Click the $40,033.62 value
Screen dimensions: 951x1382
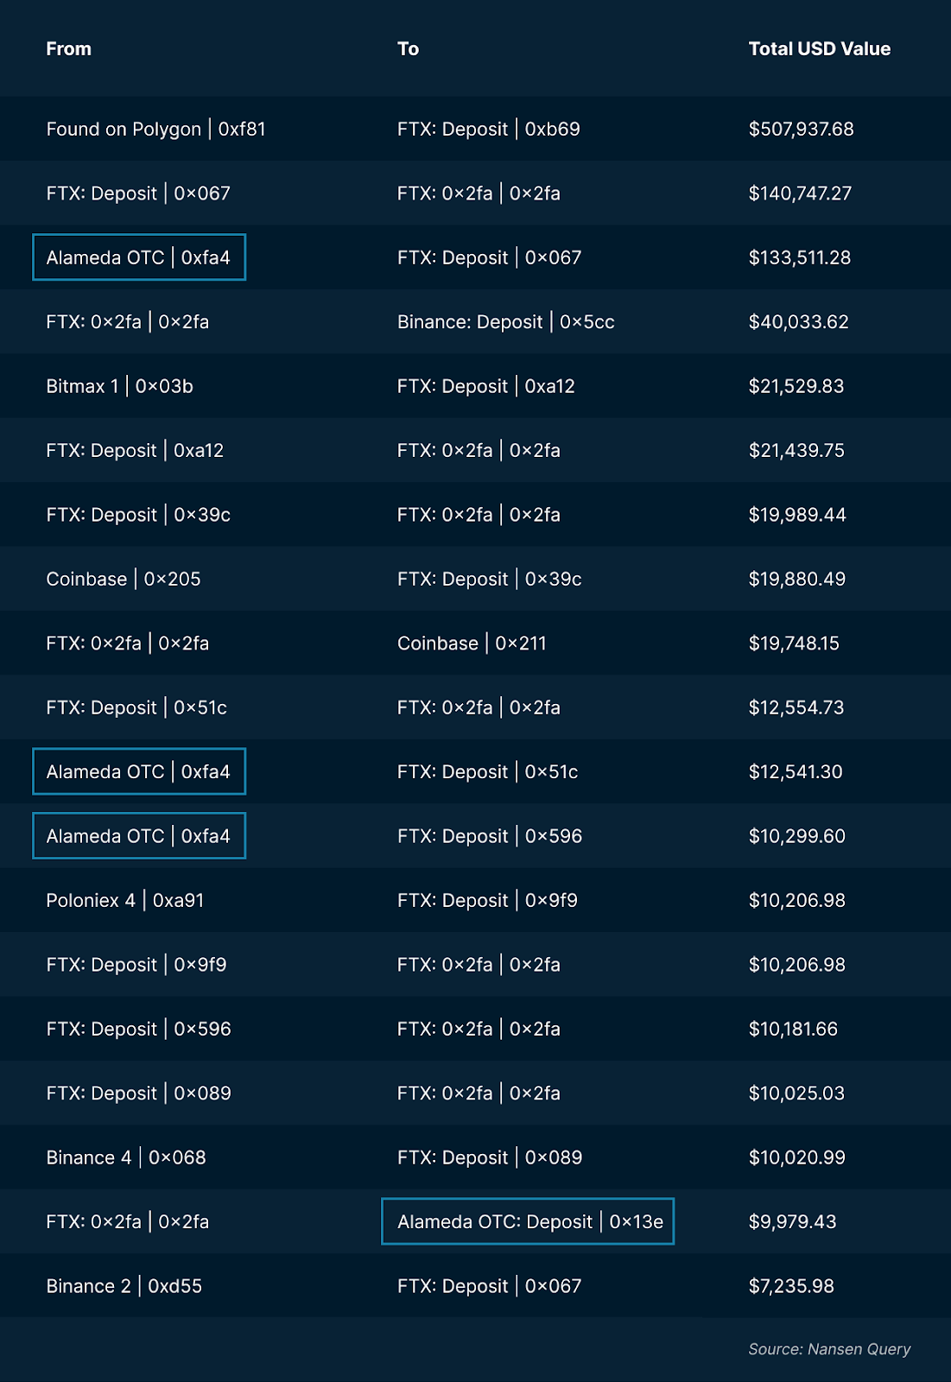tap(798, 322)
